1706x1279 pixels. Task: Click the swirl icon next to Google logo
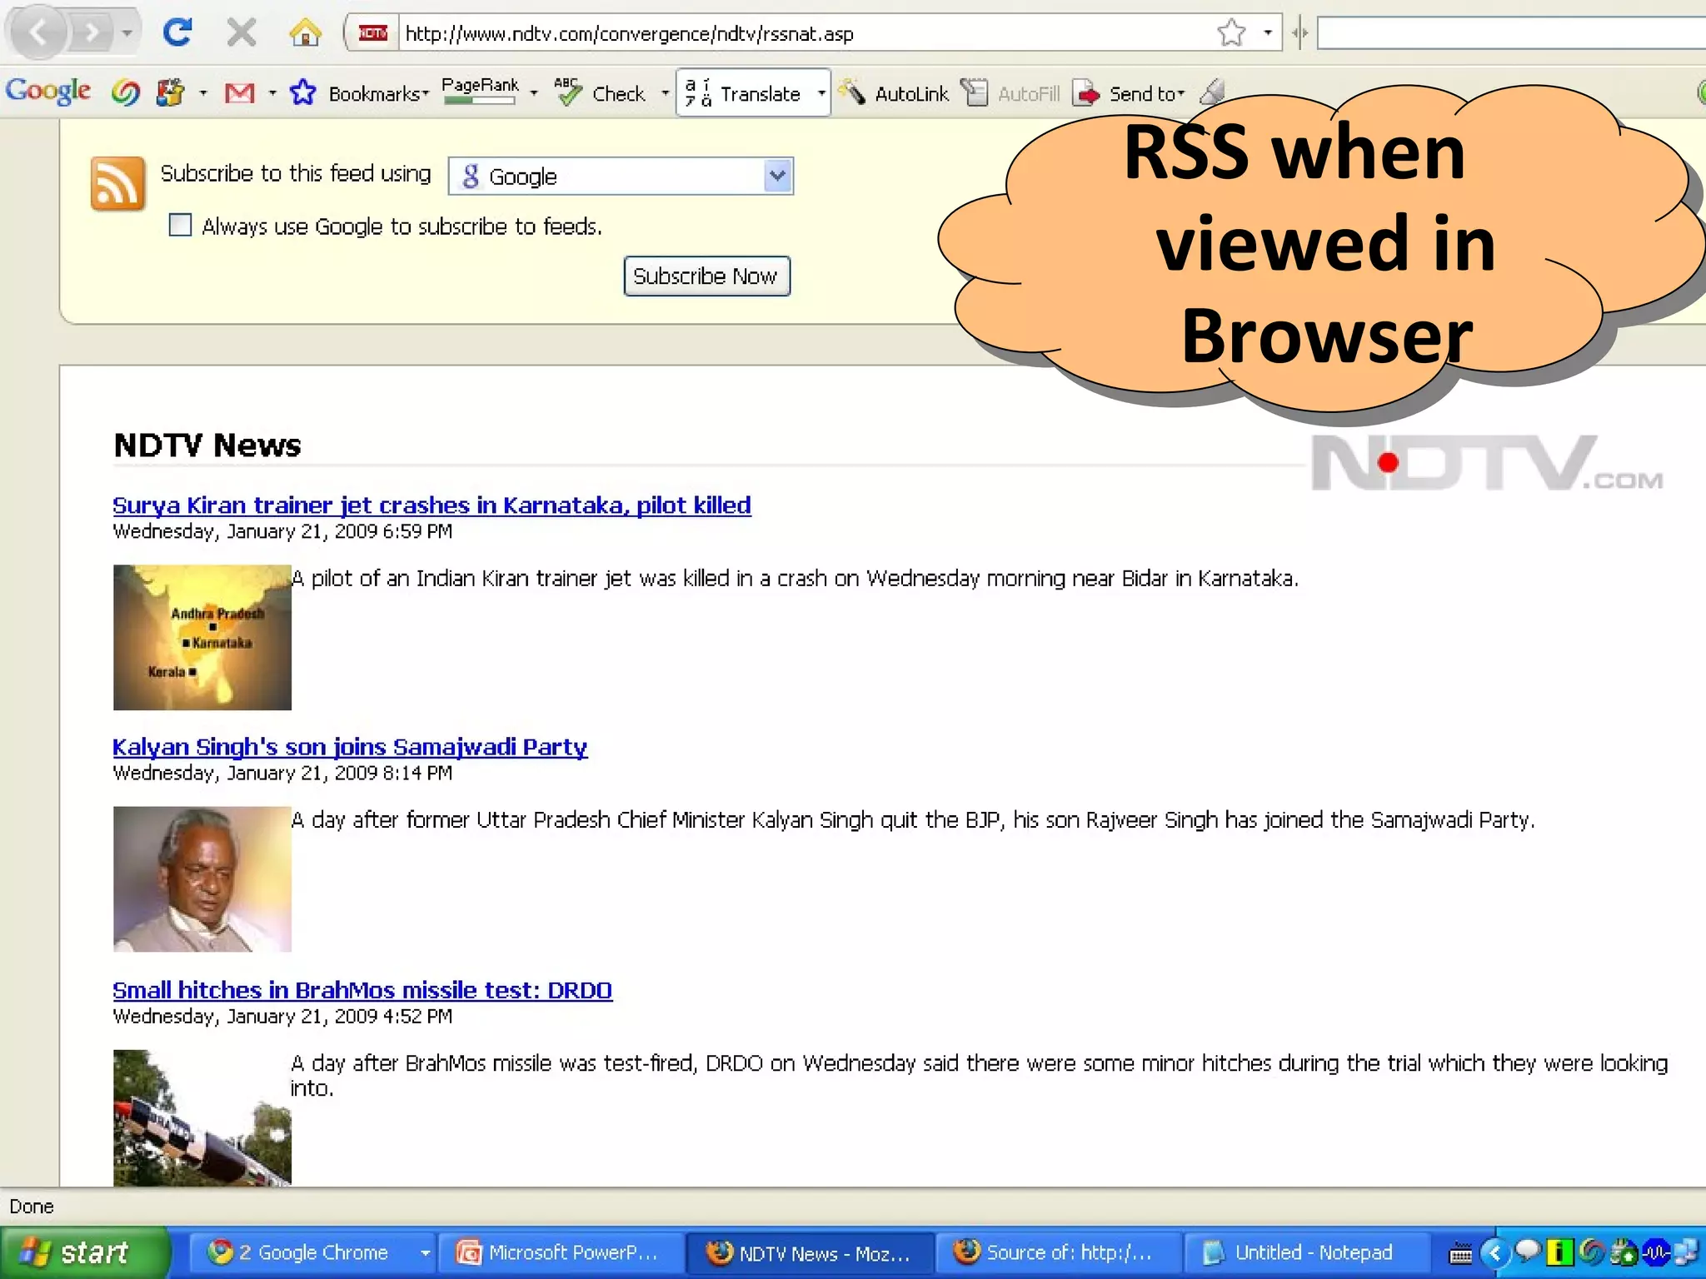[x=125, y=92]
